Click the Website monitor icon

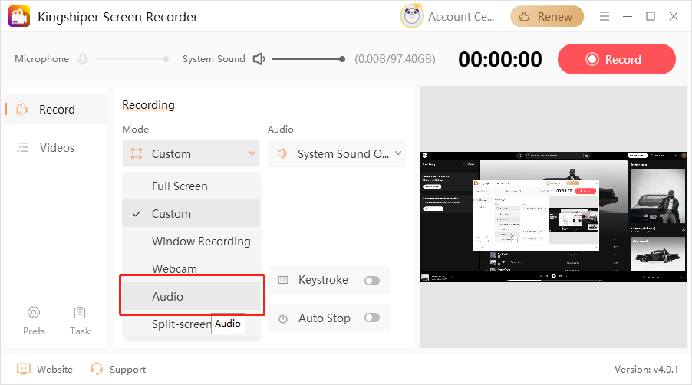click(x=23, y=369)
